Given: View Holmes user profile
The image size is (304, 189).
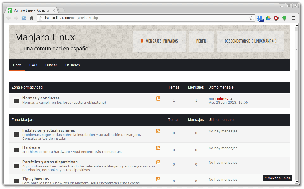Looking at the screenshot, I should (222, 98).
